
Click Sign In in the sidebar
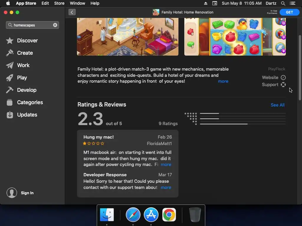pyautogui.click(x=27, y=193)
